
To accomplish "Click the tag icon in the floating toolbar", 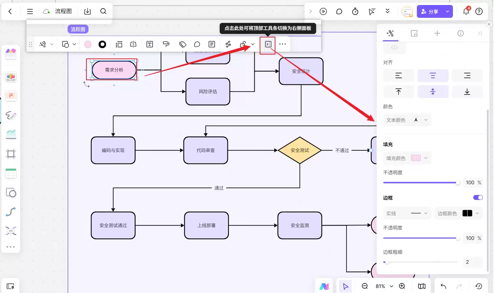I will 183,44.
